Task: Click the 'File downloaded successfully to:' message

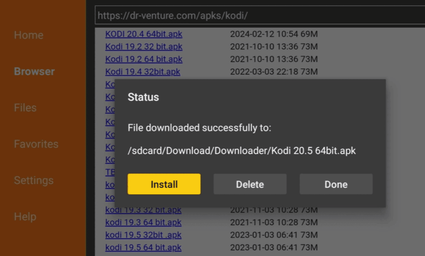Action: click(x=200, y=128)
